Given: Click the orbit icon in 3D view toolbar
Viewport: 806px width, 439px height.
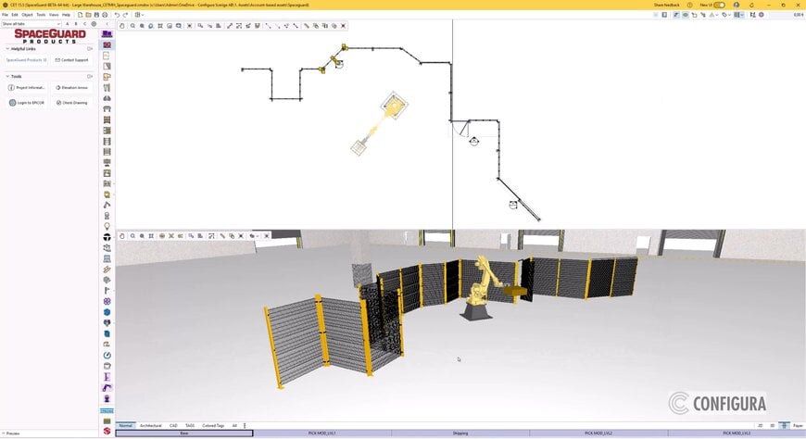Looking at the screenshot, I should point(162,236).
